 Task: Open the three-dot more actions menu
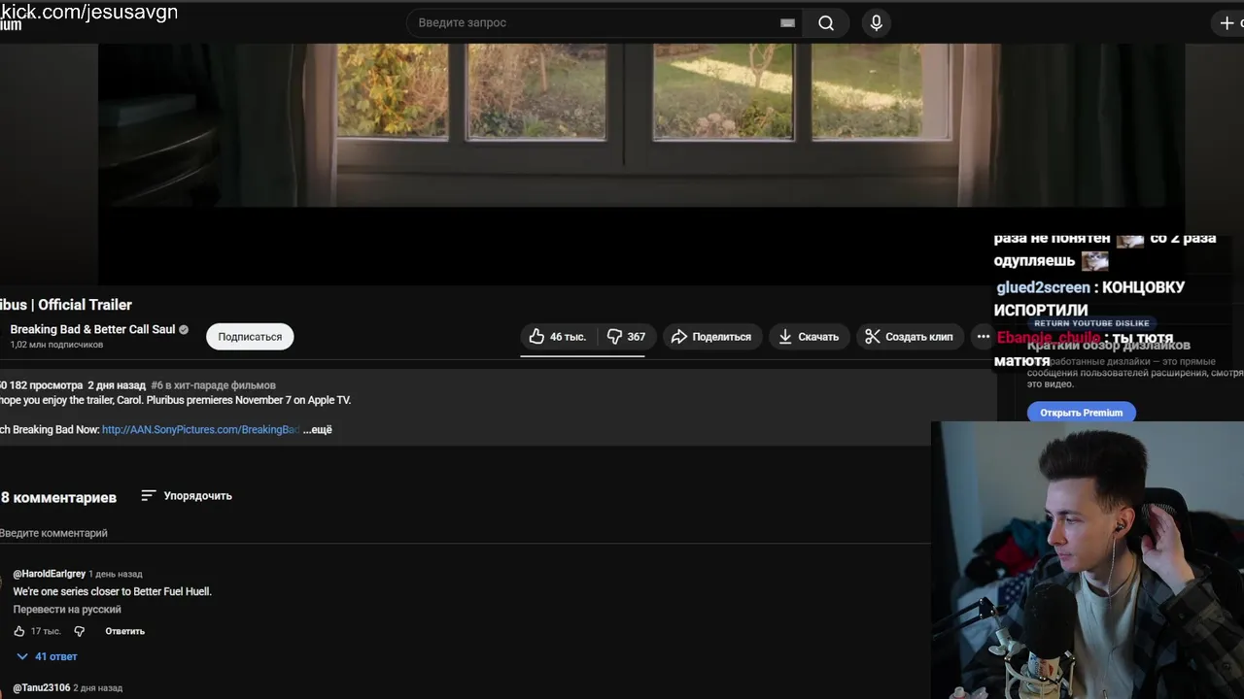984,337
